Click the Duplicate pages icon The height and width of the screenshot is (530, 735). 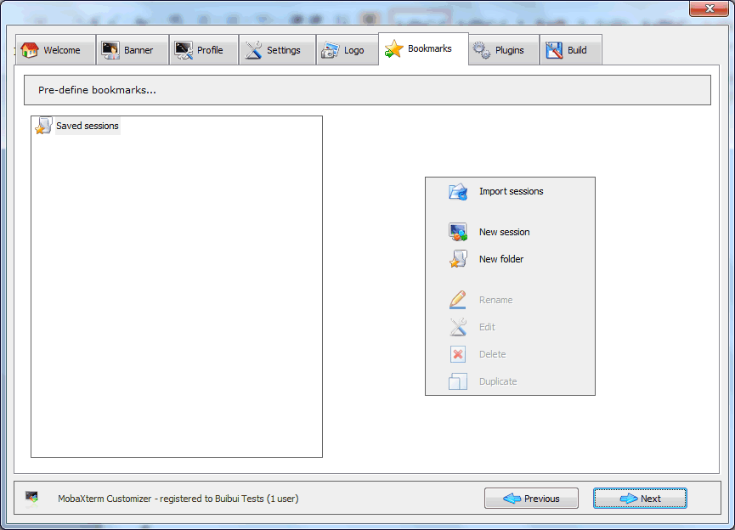457,381
